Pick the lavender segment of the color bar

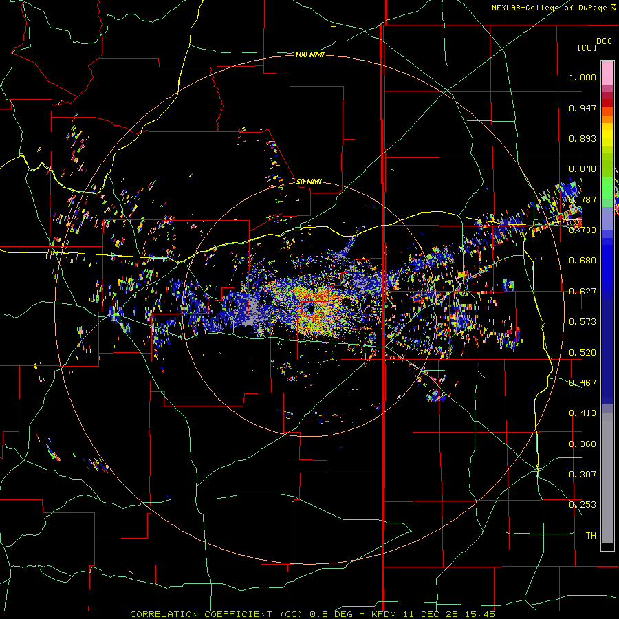point(607,218)
